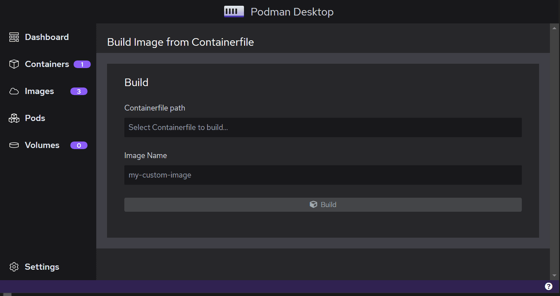Click the Volumes count badge
Viewport: 560px width, 296px height.
[79, 145]
